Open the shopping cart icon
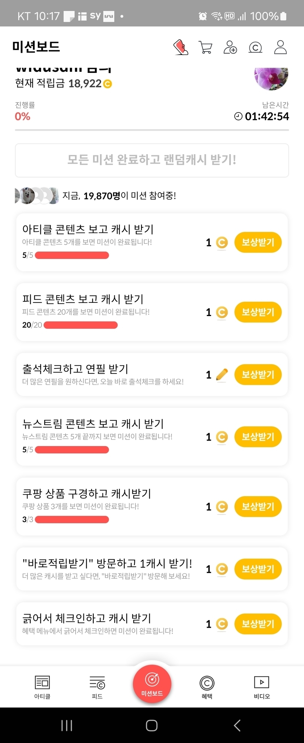The width and height of the screenshot is (304, 743). pos(205,47)
